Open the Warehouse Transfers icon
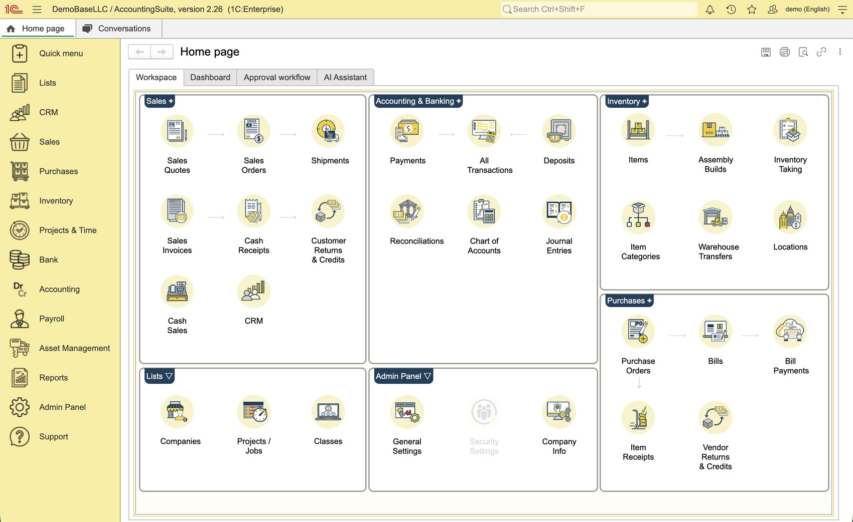The image size is (853, 522). click(x=716, y=217)
